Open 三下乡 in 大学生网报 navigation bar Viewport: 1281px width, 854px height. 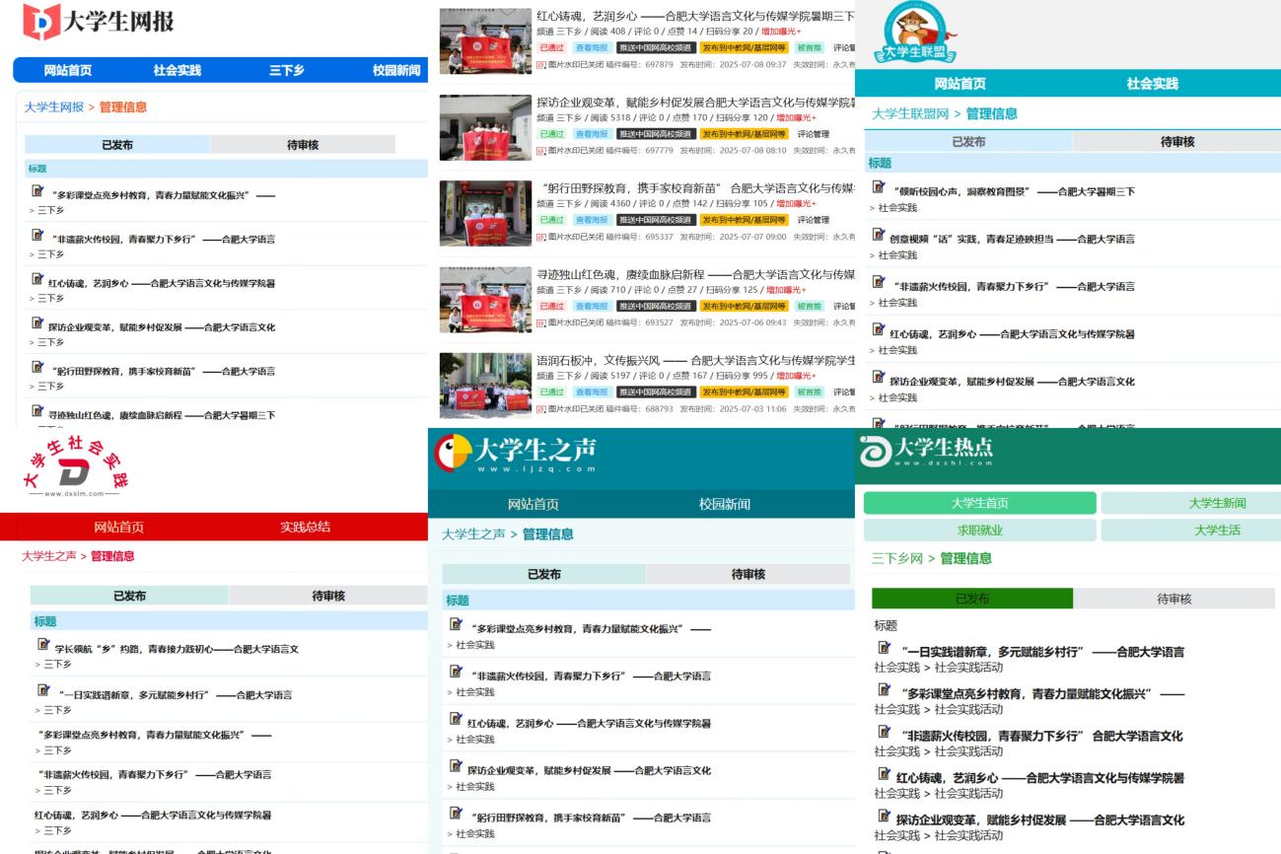pyautogui.click(x=287, y=70)
